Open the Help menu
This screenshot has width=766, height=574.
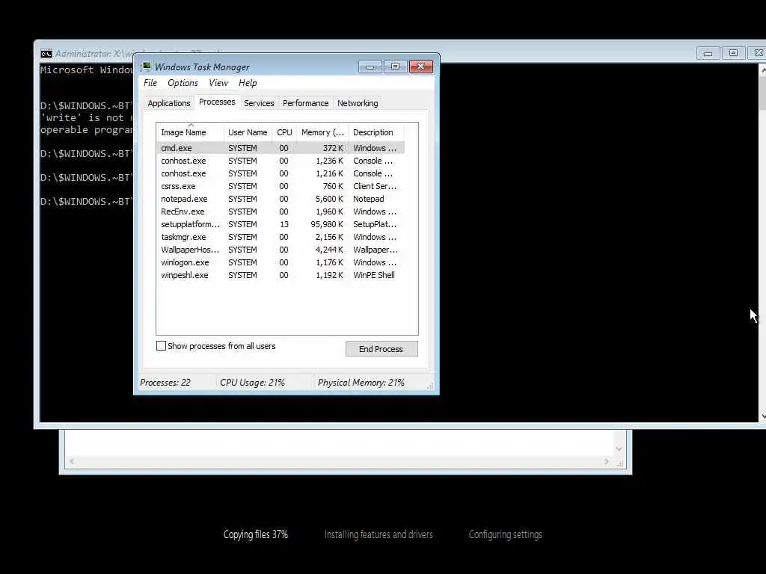click(x=248, y=83)
